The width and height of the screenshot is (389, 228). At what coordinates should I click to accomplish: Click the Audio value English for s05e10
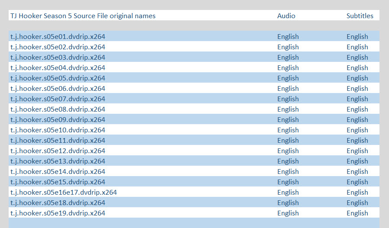click(x=288, y=131)
